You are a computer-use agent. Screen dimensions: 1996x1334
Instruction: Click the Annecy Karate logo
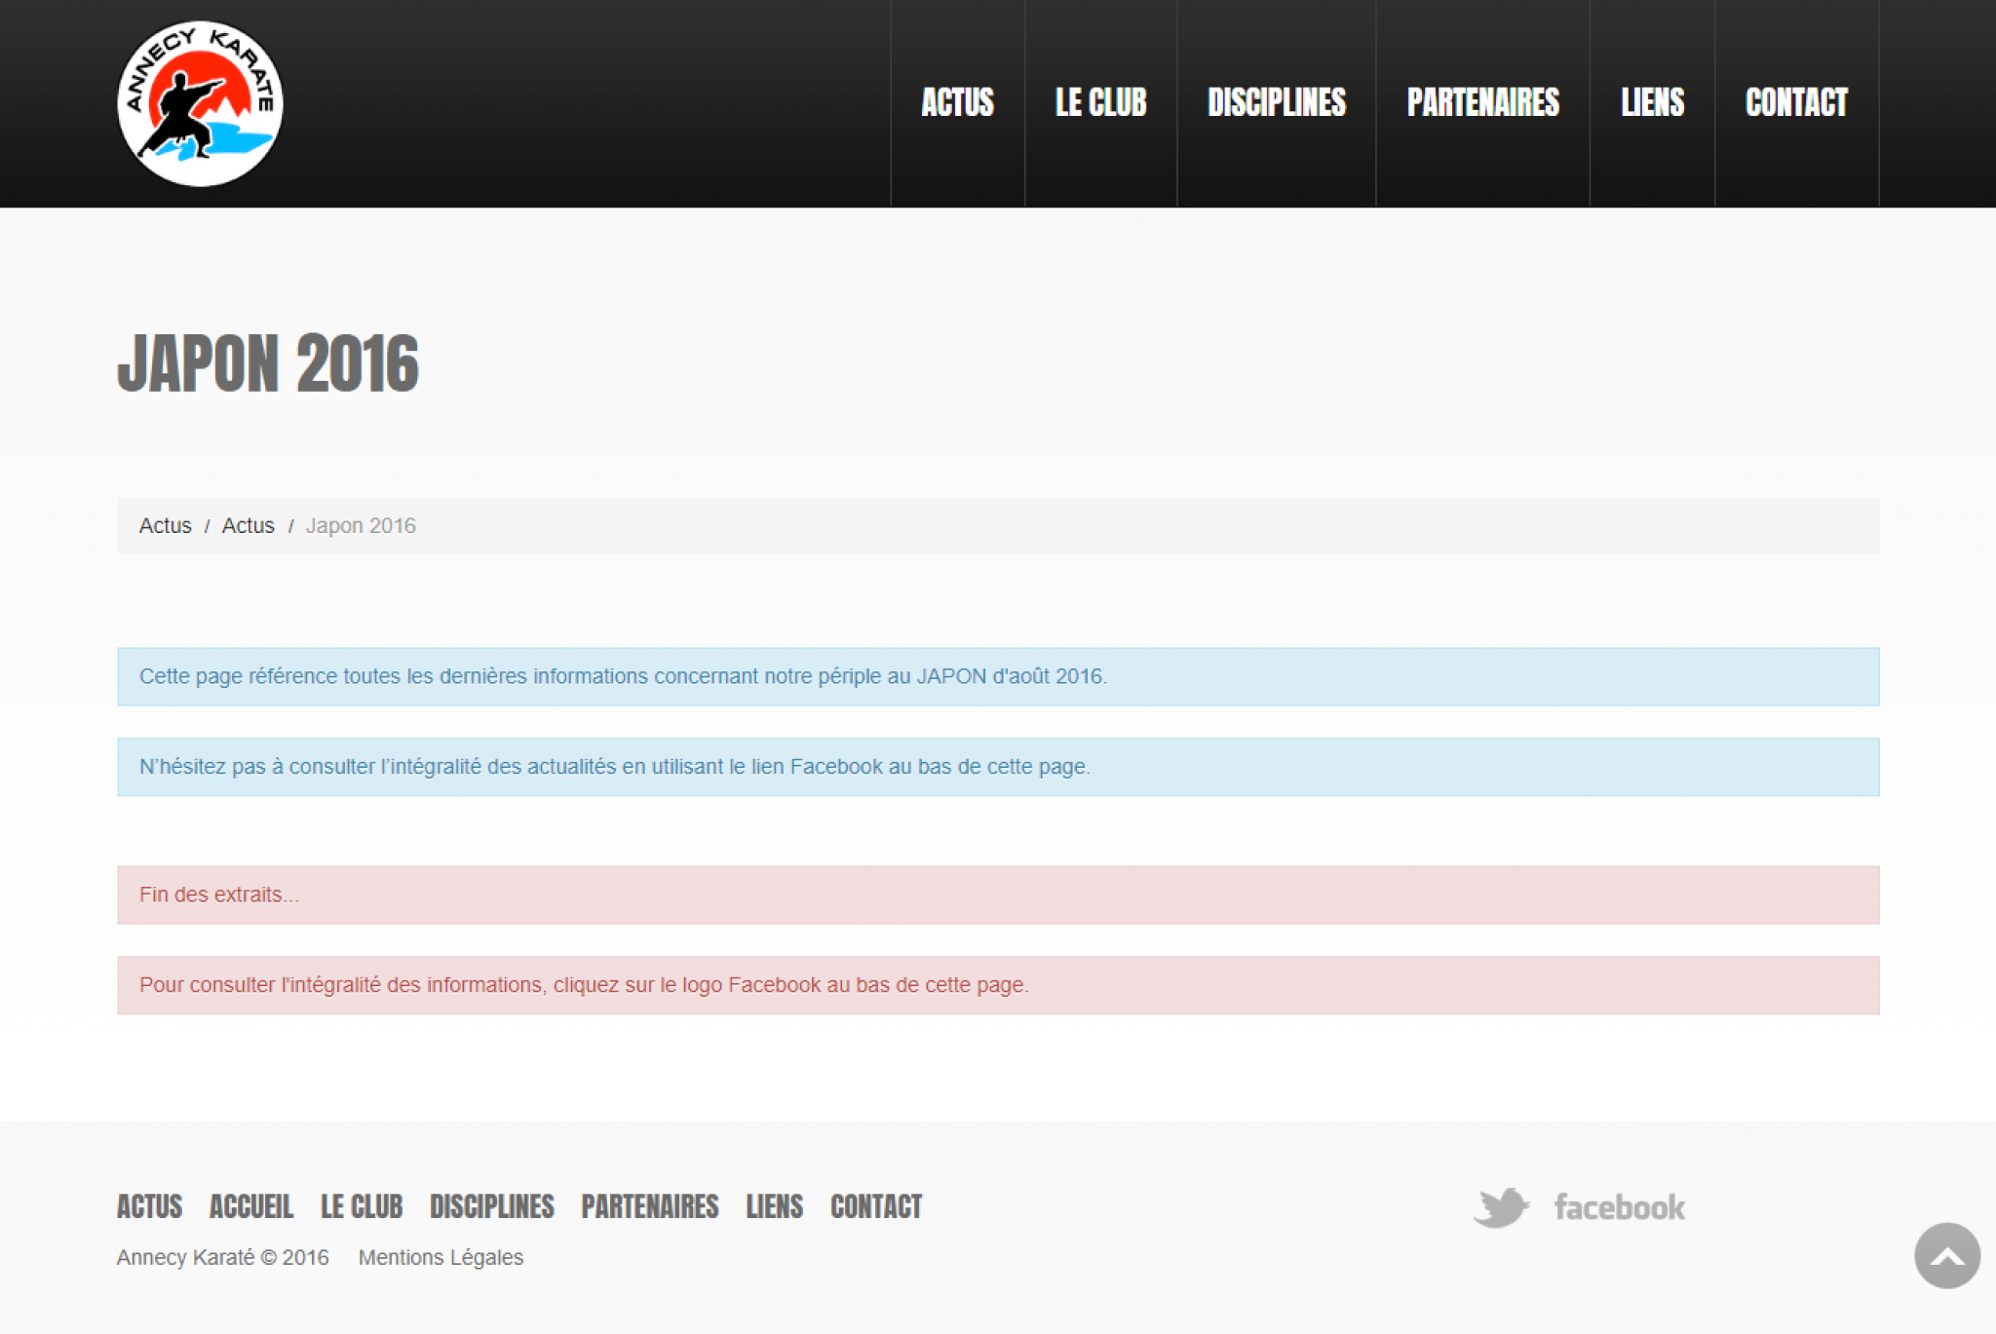pyautogui.click(x=200, y=103)
